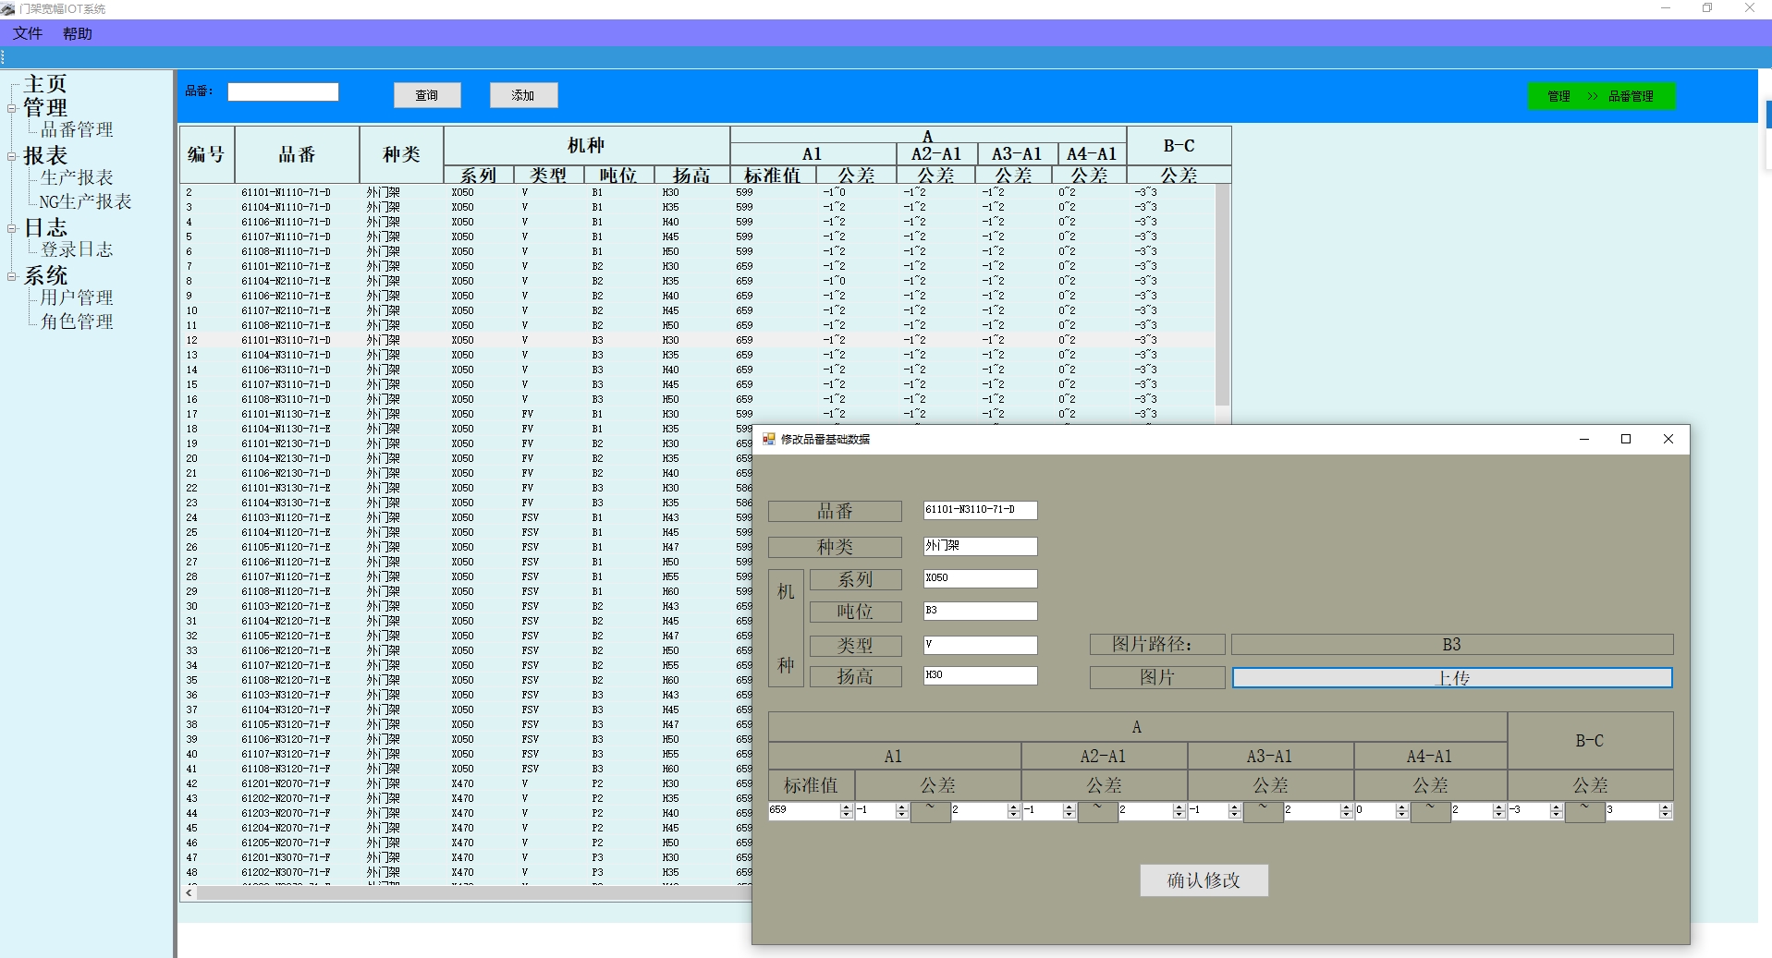Screen dimensions: 1772x958
Task: Open NG生产报表 in the sidebar tree
Action: click(x=85, y=201)
